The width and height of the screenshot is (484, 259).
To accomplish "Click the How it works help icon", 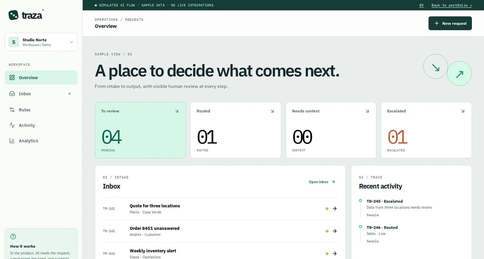I will click(x=13, y=237).
